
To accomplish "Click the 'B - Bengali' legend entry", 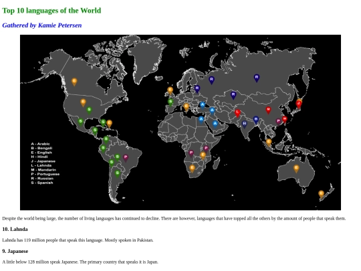I will point(41,148).
